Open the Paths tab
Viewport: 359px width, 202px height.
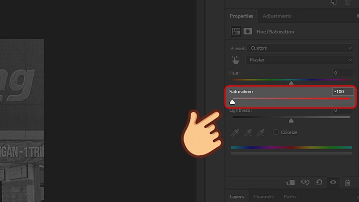[290, 197]
